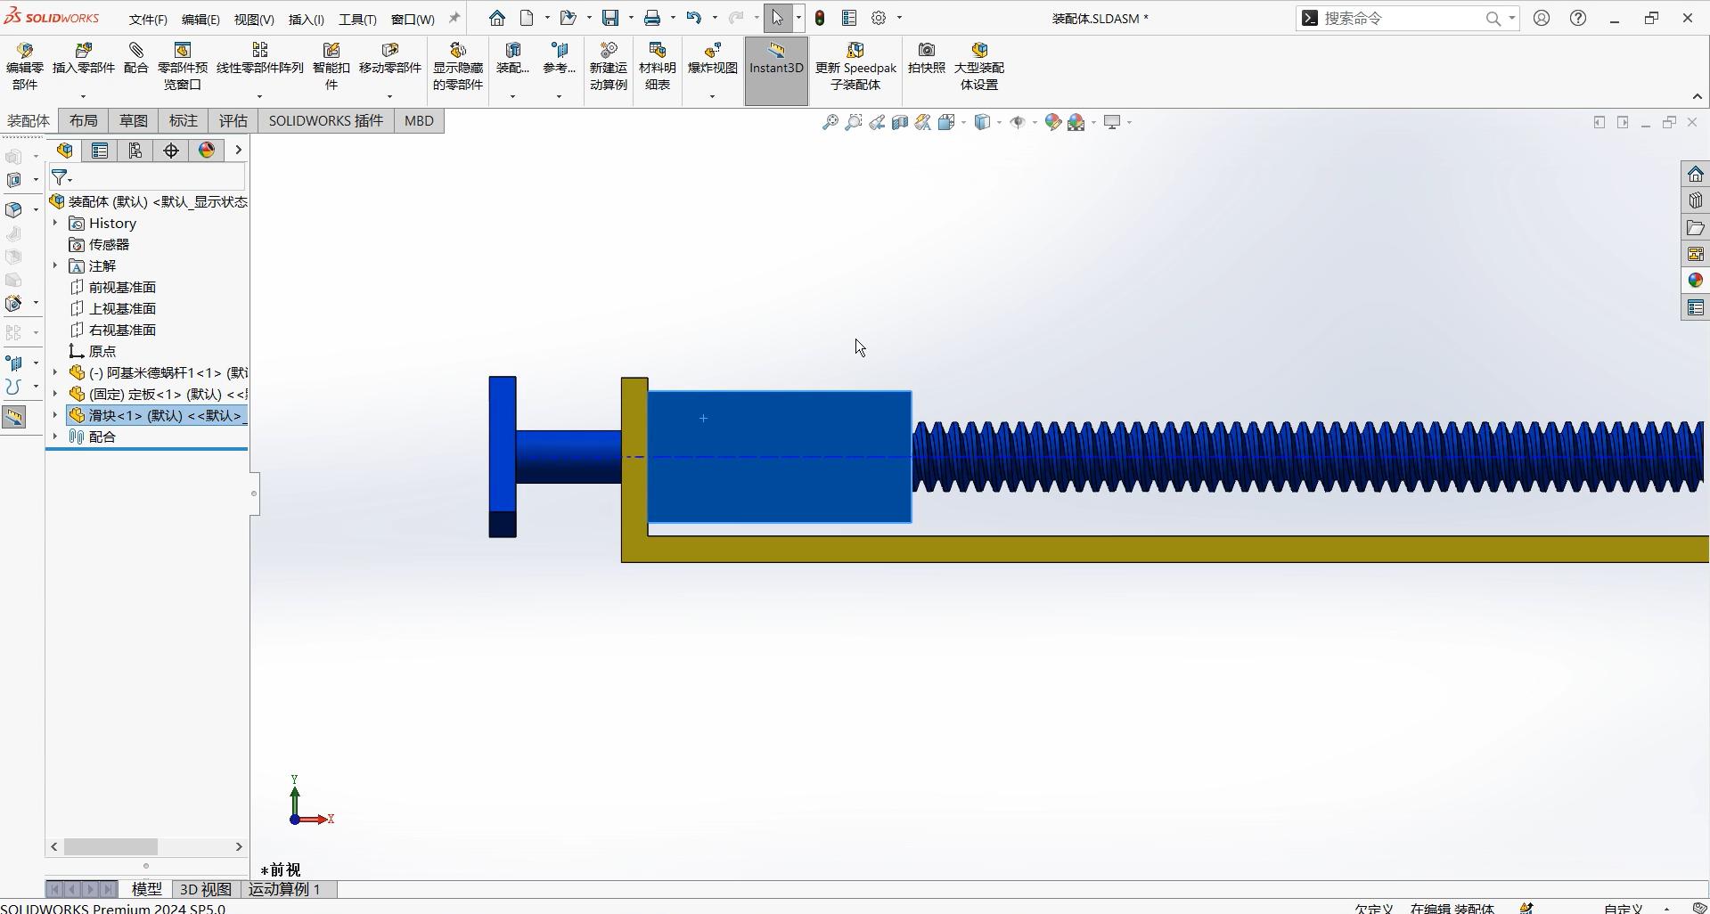Screen dimensions: 1710x914
Task: Open the 配合 (Mate) paperclip tool
Action: tap(136, 59)
